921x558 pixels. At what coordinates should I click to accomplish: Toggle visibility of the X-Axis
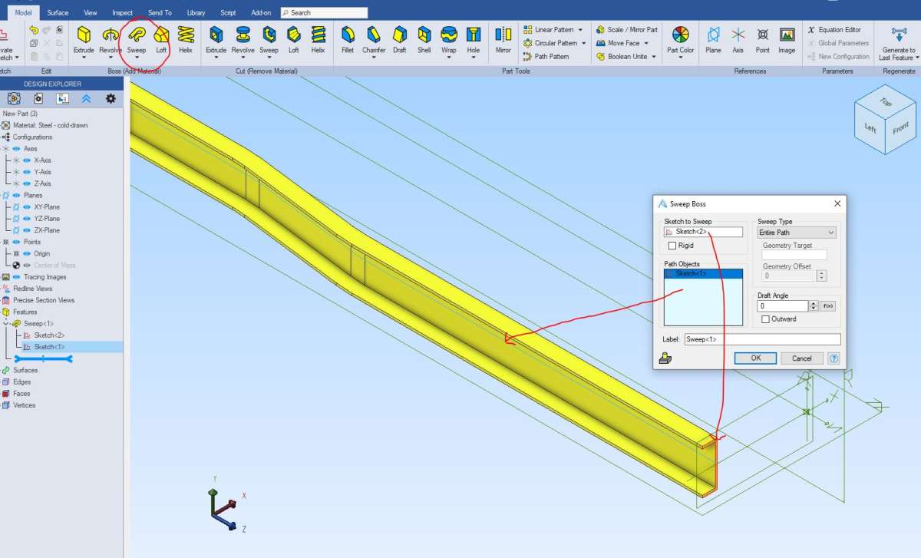27,160
